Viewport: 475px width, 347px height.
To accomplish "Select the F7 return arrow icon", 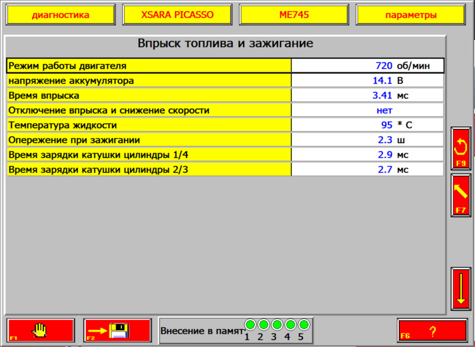I will click(x=460, y=196).
